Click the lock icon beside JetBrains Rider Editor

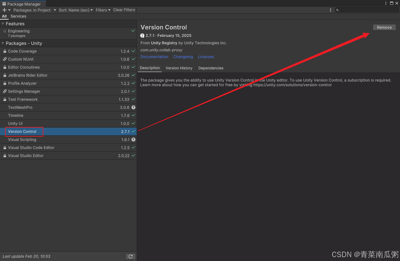(x=5, y=75)
